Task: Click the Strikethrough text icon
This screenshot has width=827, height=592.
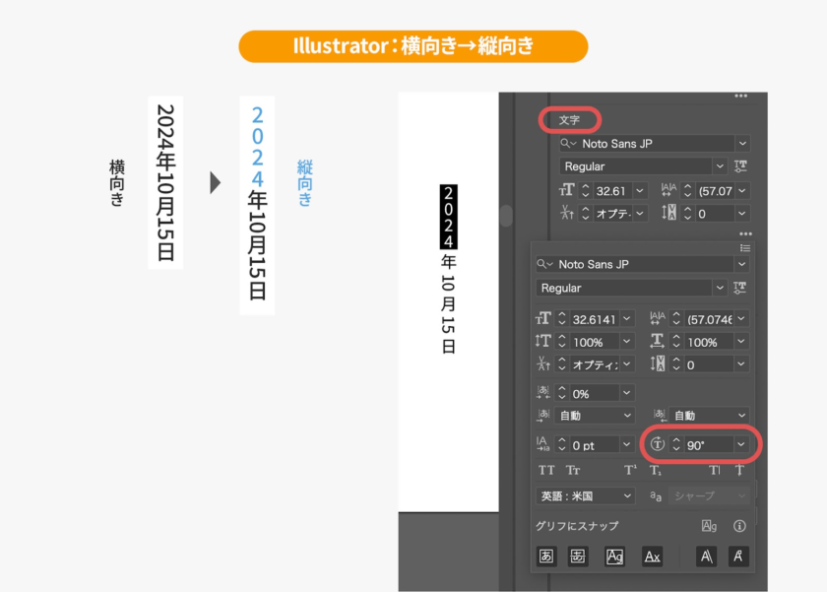Action: coord(737,471)
